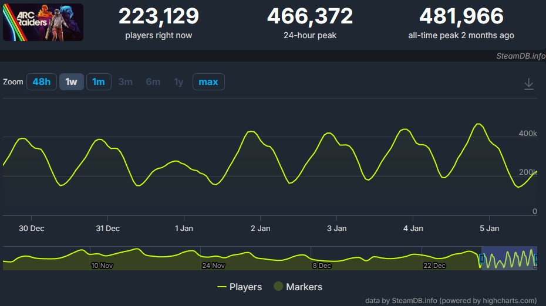Click the 24 Nov area in navigator
546x306 pixels.
tap(213, 266)
